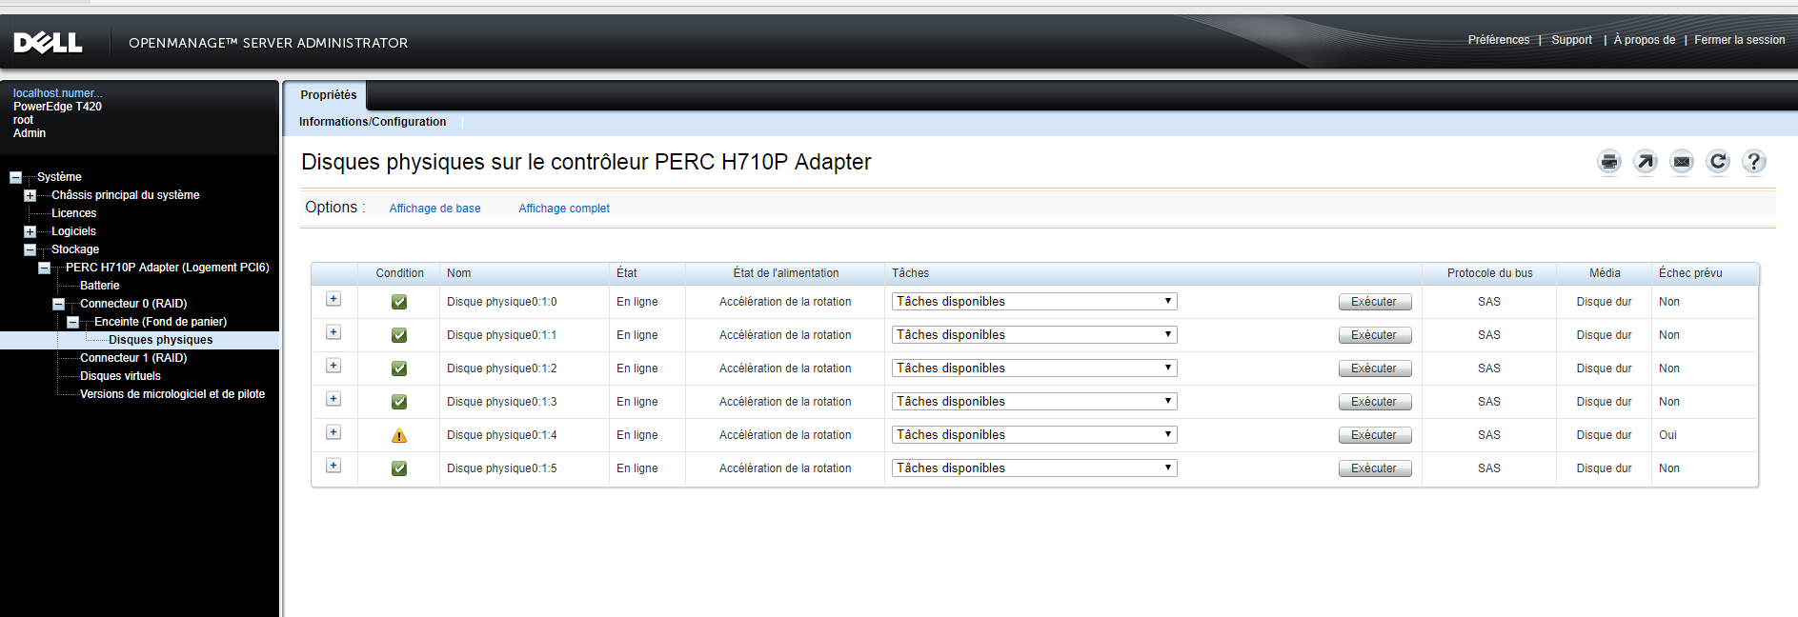Expand row details for Disque physique0:1:2

click(333, 366)
